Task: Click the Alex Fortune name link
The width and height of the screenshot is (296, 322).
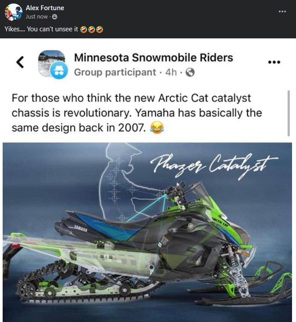Action: pos(45,8)
